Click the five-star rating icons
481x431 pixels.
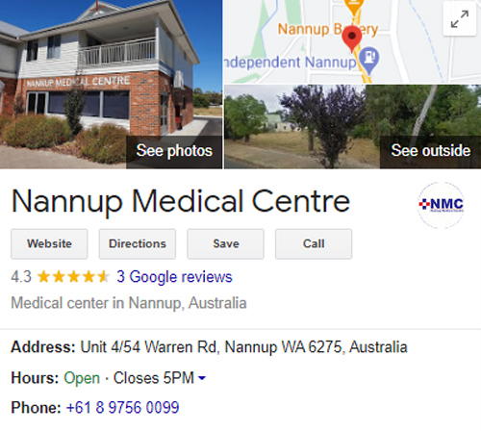click(x=73, y=277)
